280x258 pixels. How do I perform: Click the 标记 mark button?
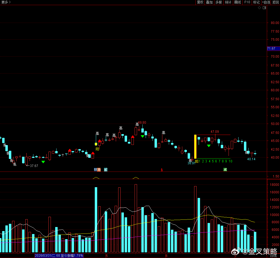tap(256, 2)
